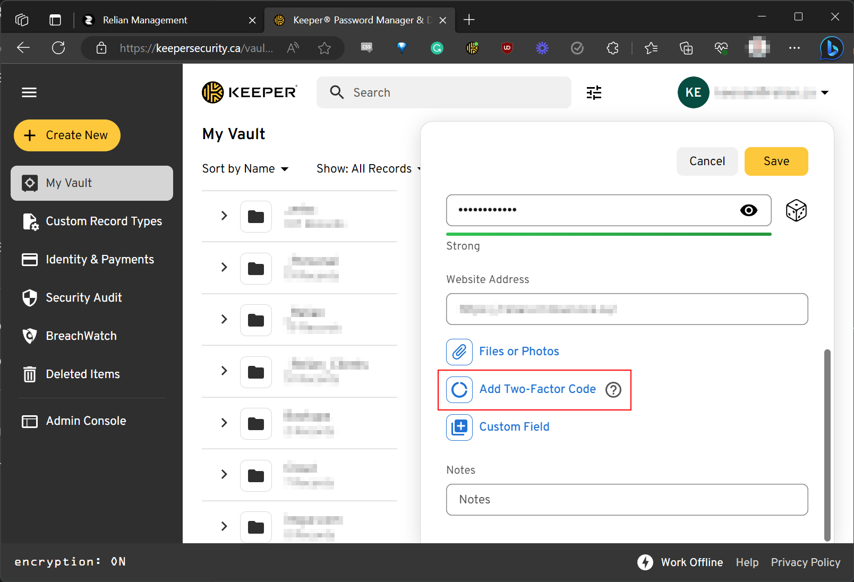Open the Bing Copilot sidebar icon

point(832,48)
